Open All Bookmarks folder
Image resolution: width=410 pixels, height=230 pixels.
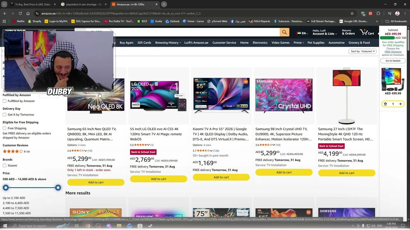[396, 21]
